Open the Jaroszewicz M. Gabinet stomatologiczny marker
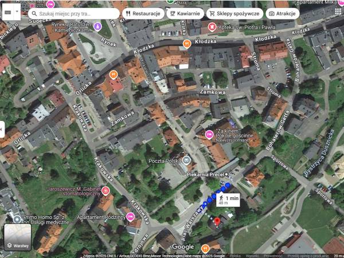The image size is (344, 258). click(x=105, y=190)
